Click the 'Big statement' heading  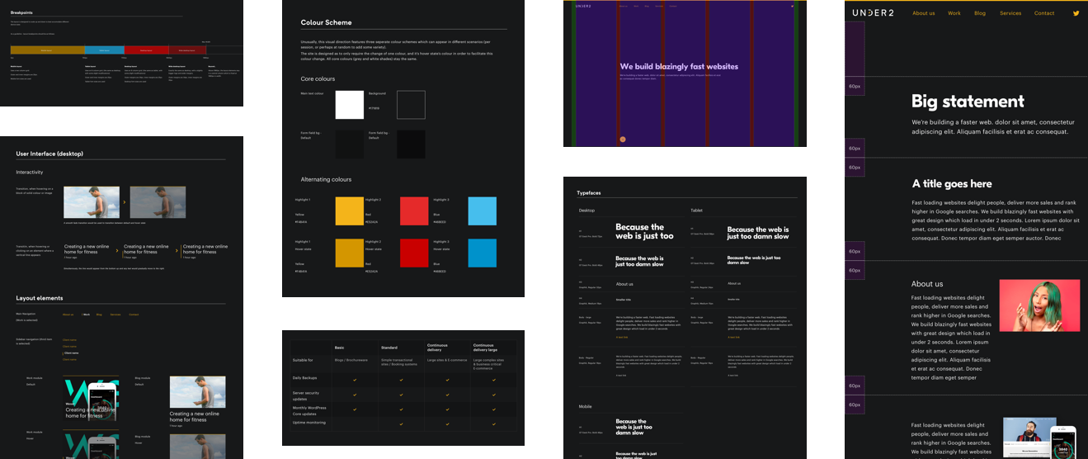pyautogui.click(x=968, y=102)
